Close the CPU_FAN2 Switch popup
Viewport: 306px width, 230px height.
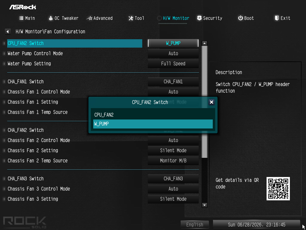pos(212,102)
